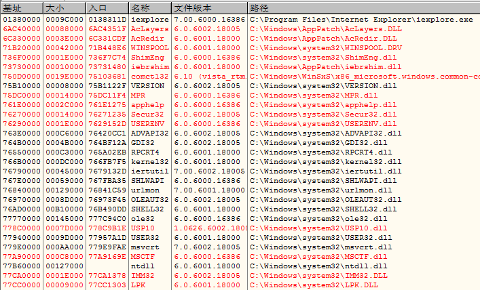480x290 pixels.
Task: Sort modules by 基址 column header
Action: pos(12,8)
